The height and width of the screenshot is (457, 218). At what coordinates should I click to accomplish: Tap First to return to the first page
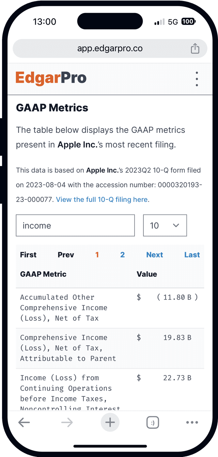pos(28,254)
